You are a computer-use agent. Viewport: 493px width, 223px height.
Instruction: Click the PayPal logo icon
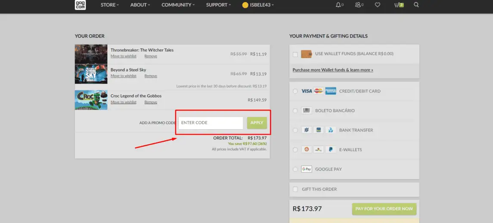[330, 150]
